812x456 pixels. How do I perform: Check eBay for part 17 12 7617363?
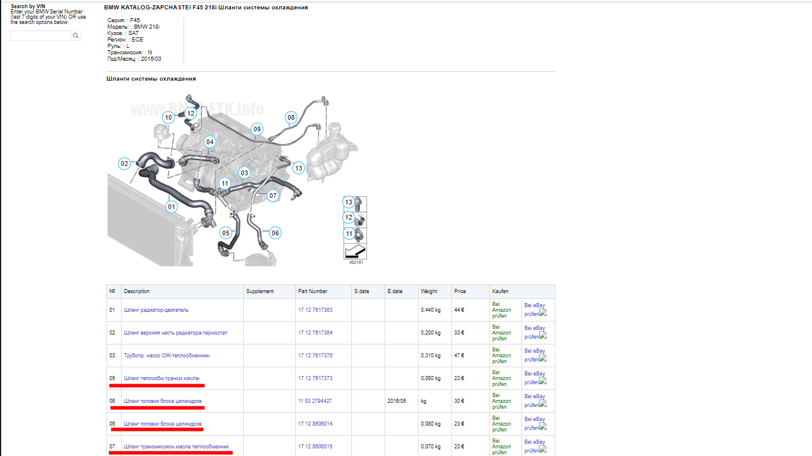click(x=535, y=309)
